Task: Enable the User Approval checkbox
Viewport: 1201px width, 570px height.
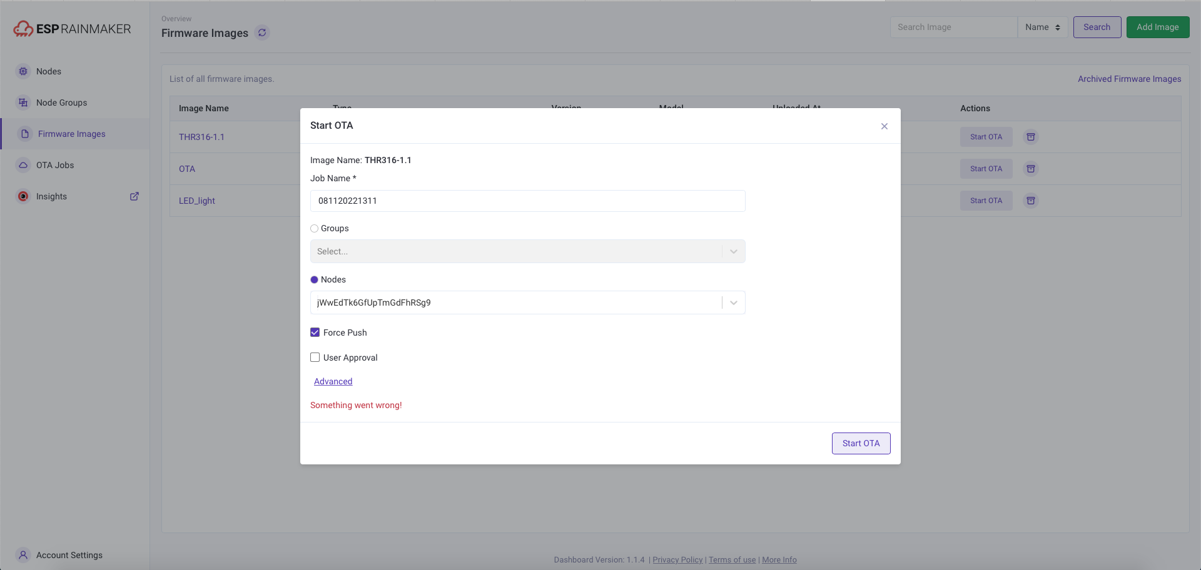Action: coord(315,357)
